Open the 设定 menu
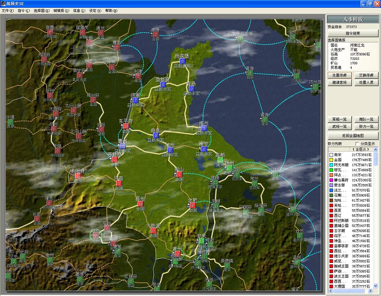381x296 pixels. pos(95,10)
